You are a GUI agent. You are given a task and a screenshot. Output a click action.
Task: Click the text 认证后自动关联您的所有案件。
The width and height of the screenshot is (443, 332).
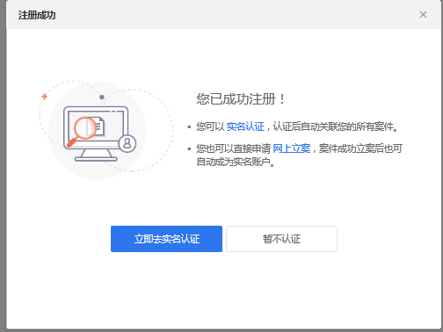click(x=336, y=126)
